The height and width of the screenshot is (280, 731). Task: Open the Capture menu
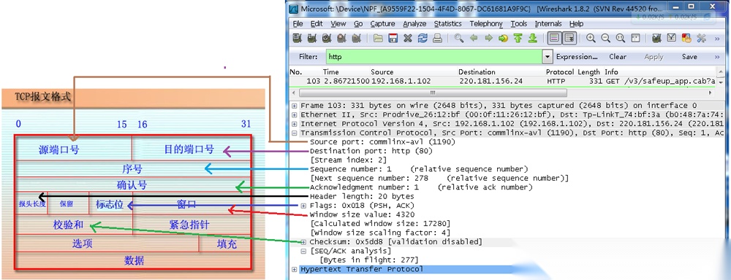point(382,24)
